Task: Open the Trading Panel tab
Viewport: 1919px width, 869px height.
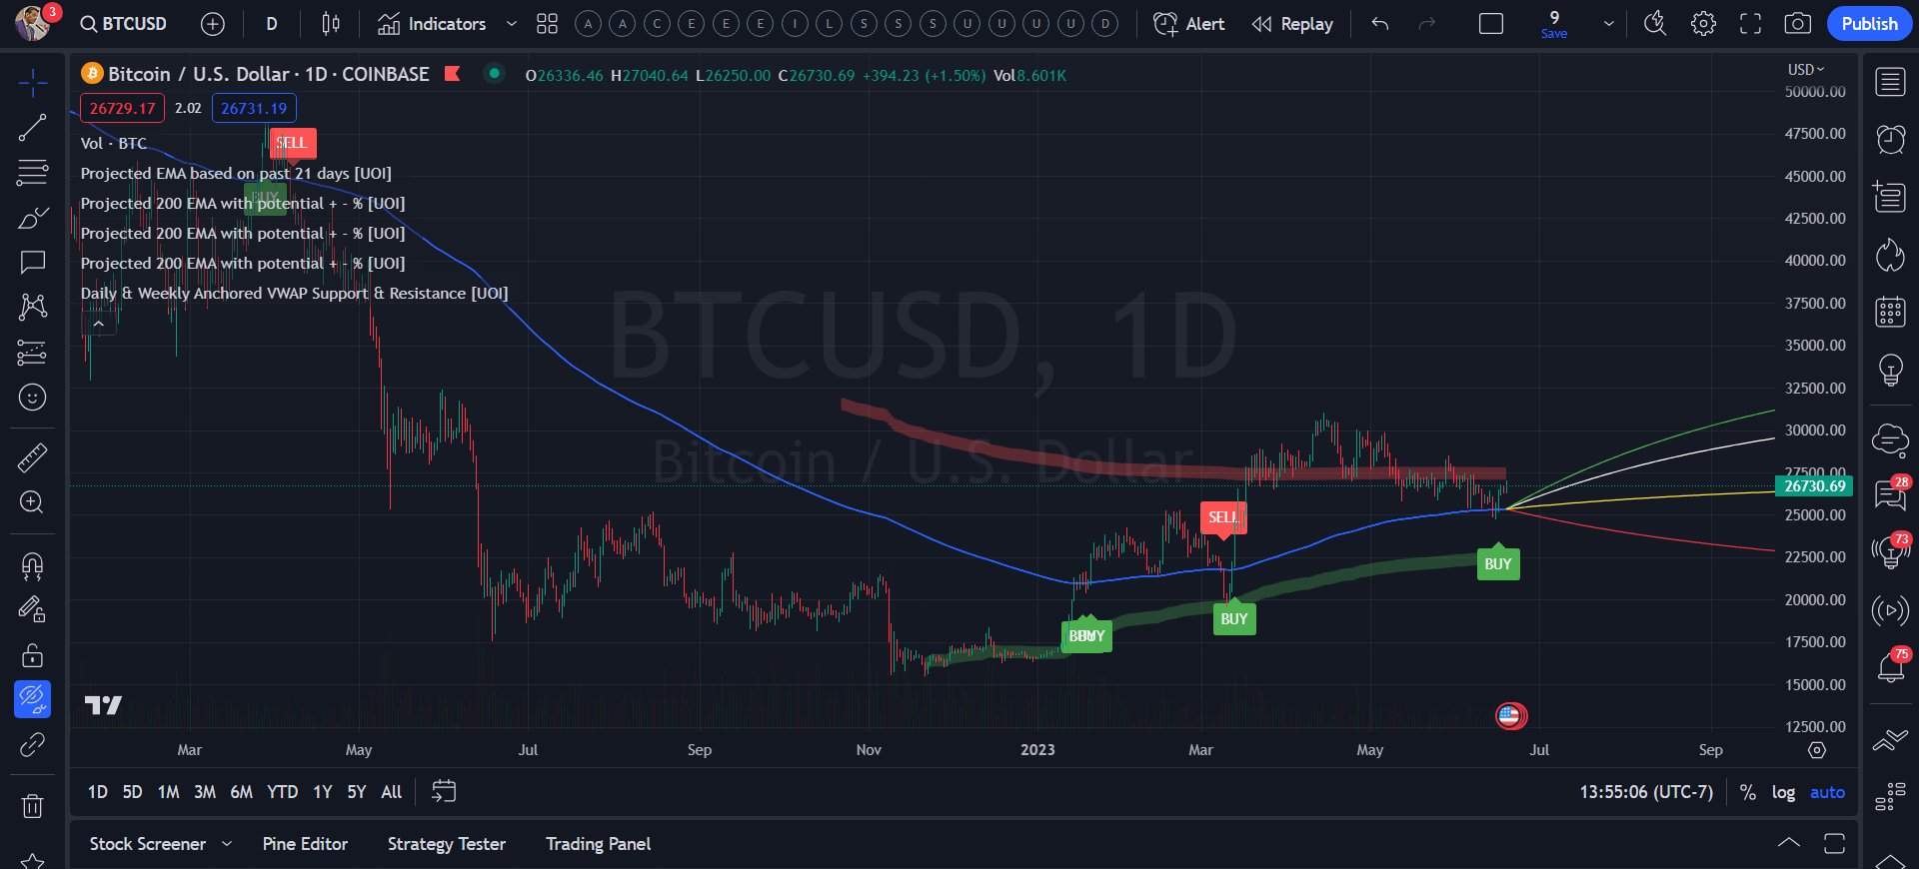Action: click(x=598, y=844)
